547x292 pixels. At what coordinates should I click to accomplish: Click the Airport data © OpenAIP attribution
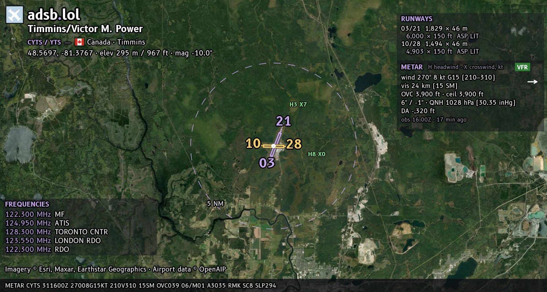[x=189, y=269]
